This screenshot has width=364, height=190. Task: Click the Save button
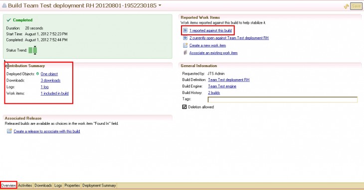[x=356, y=6]
